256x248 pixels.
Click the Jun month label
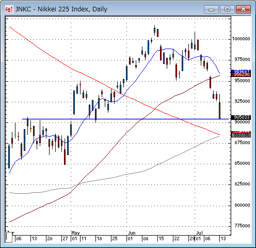(x=132, y=233)
